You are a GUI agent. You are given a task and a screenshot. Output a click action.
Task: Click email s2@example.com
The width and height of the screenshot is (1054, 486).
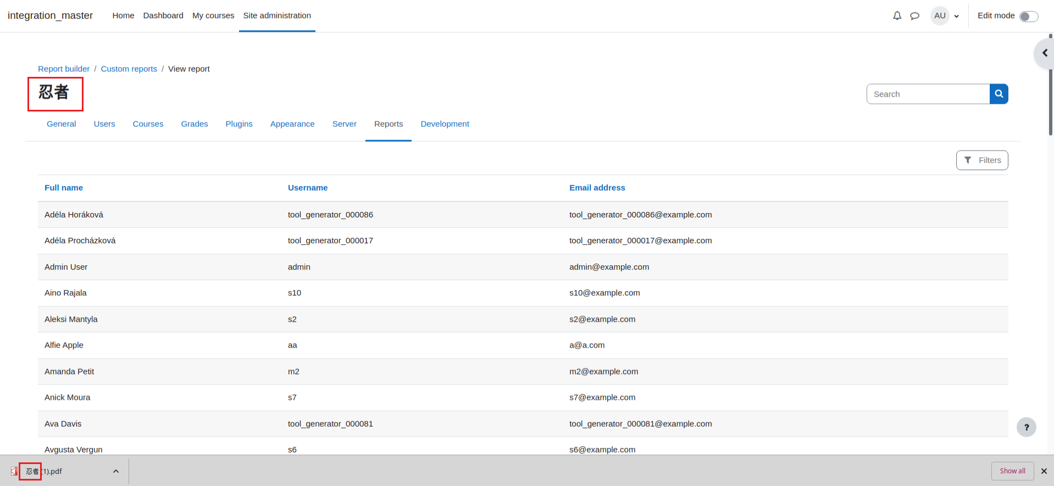(x=602, y=319)
